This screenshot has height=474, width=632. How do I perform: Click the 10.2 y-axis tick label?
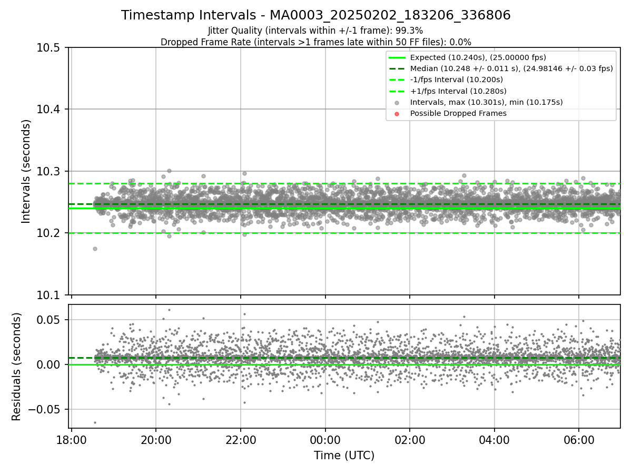(49, 233)
